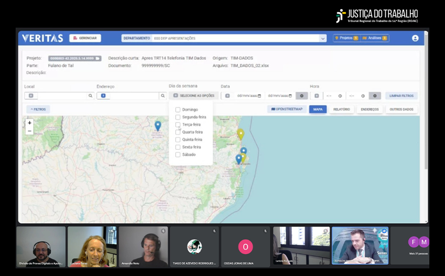
Task: Collapse the Filtros section
Action: click(38, 109)
